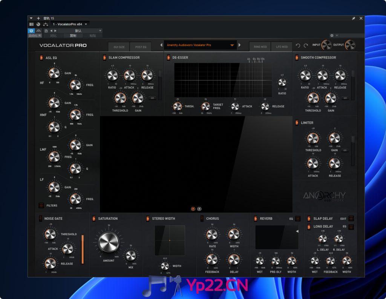Screen dimensions: 386x299
Task: Click the OUTPUT gain knob
Action: pyautogui.click(x=350, y=45)
